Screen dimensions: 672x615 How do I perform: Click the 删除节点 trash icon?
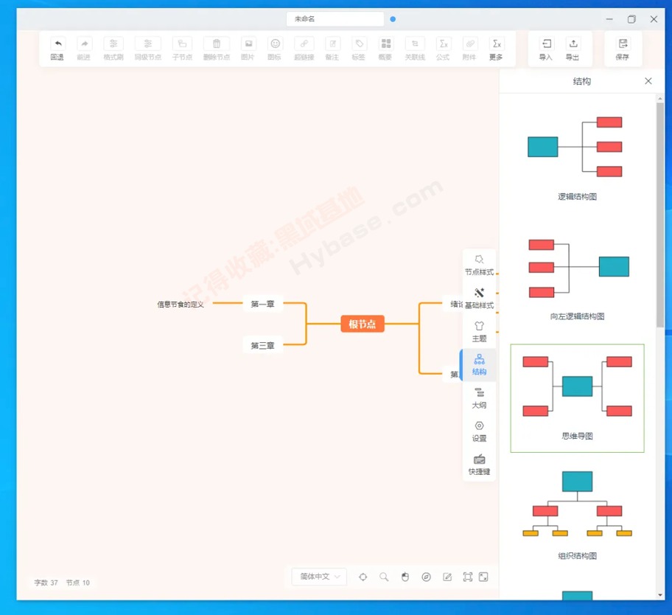point(217,44)
